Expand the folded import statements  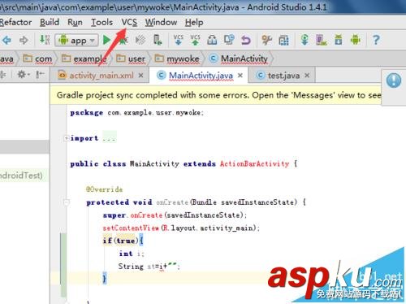coord(66,138)
